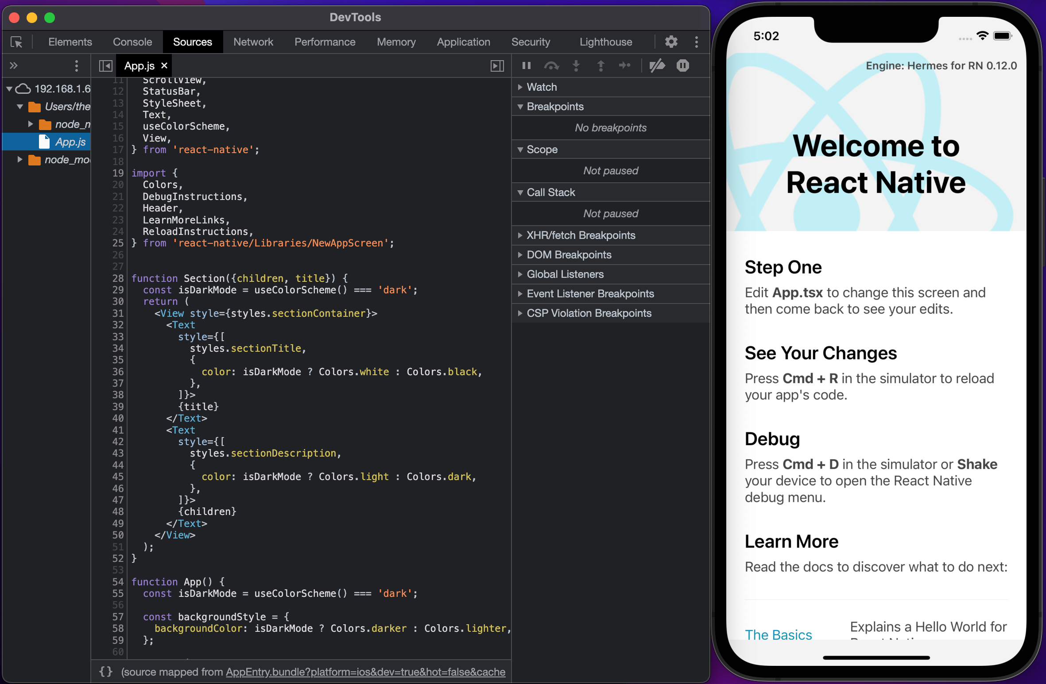
Task: Toggle pause on exceptions
Action: pyautogui.click(x=682, y=66)
